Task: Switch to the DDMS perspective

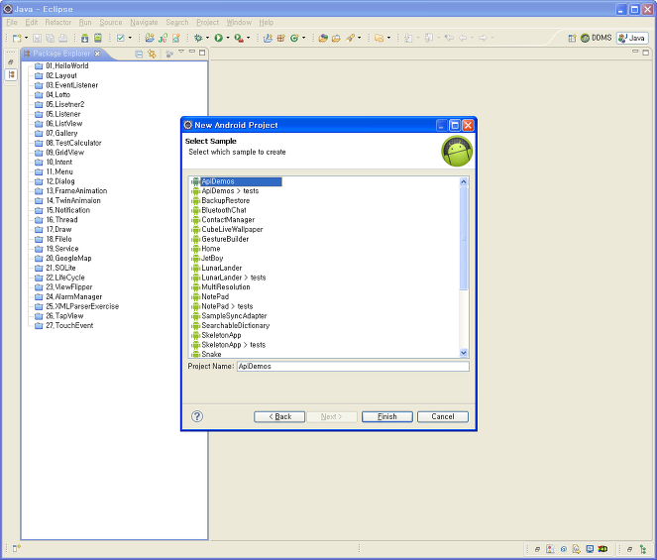Action: (x=596, y=38)
